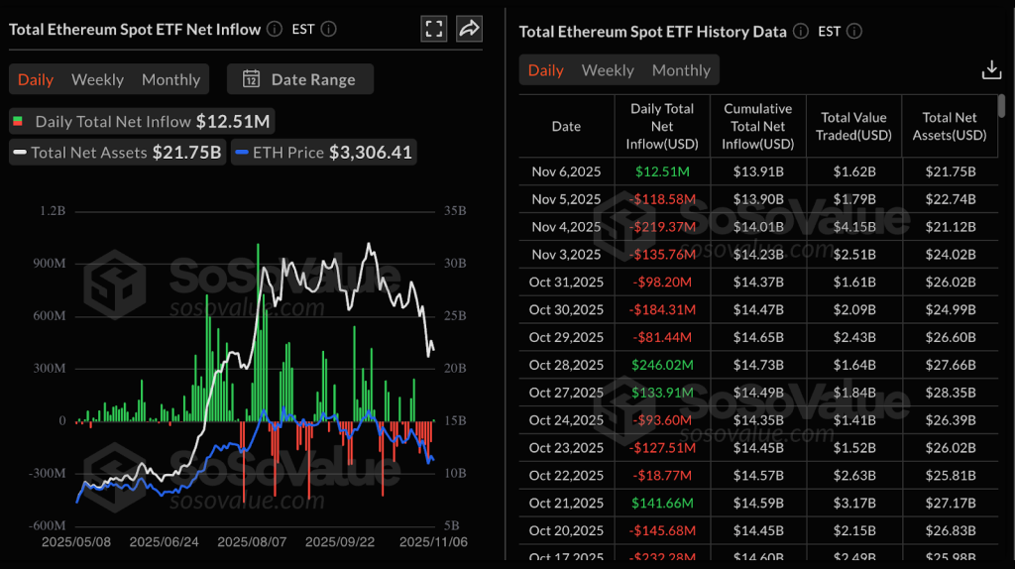Click the Daily Total Net Inflow column header
Screen dimensions: 1015x569
tap(662, 126)
